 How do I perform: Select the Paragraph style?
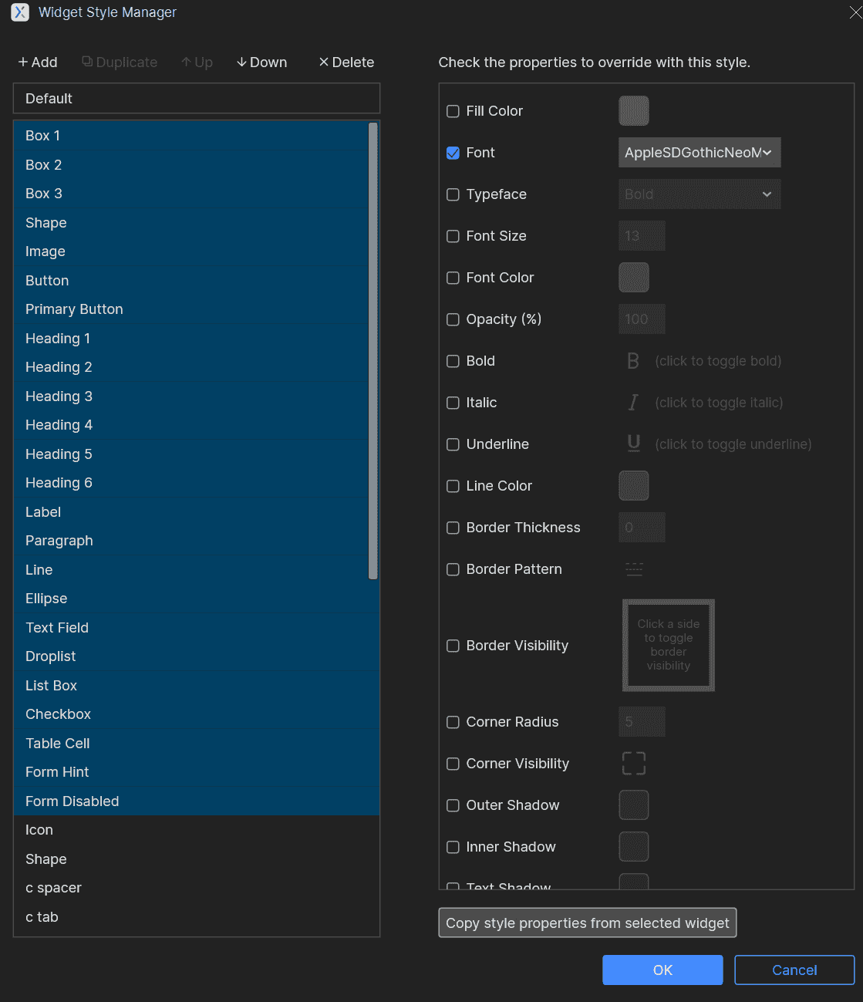coord(191,541)
